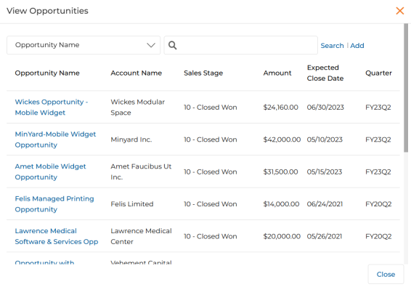Click the $42,000.00 amount cell

282,140
